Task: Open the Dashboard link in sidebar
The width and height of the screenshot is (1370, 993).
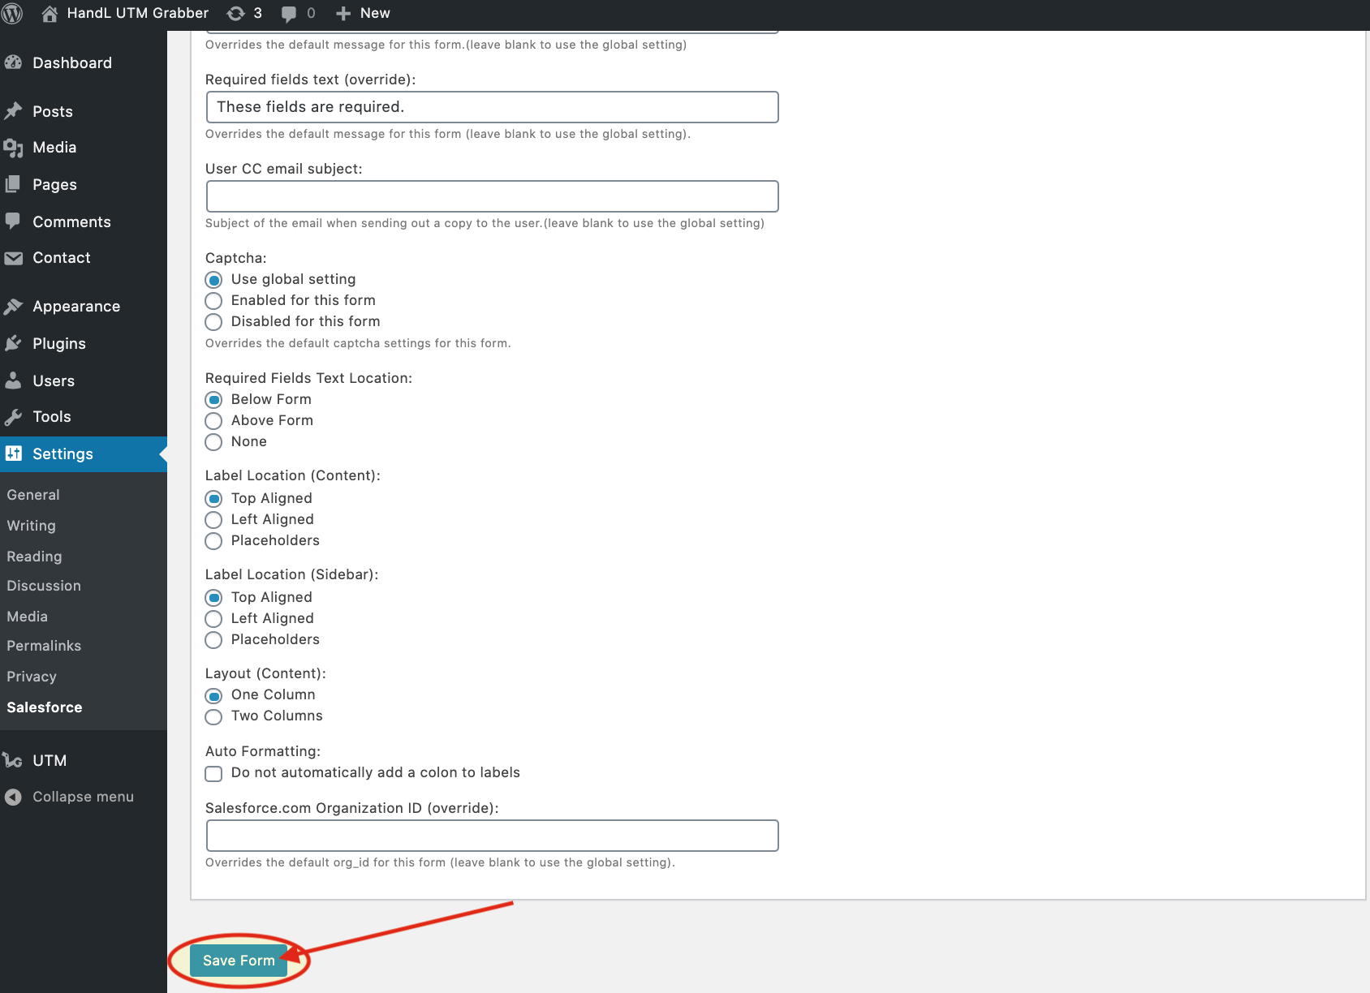Action: [71, 63]
